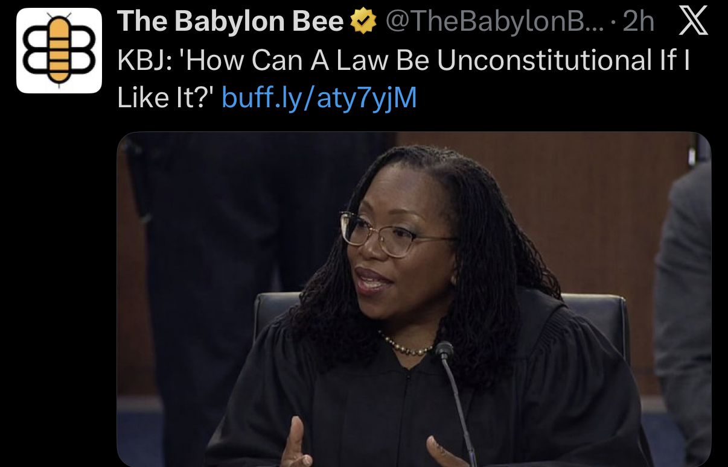This screenshot has width=728, height=467.
Task: Click the raised hand in photo
Action: [296, 443]
